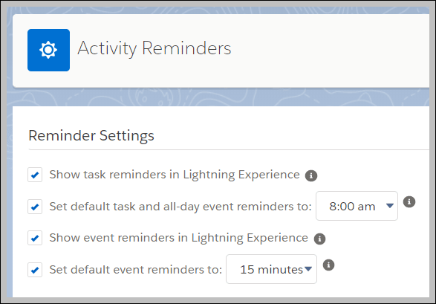Uncheck Show task reminders in Lightning Experience
Image resolution: width=436 pixels, height=304 pixels.
click(35, 175)
